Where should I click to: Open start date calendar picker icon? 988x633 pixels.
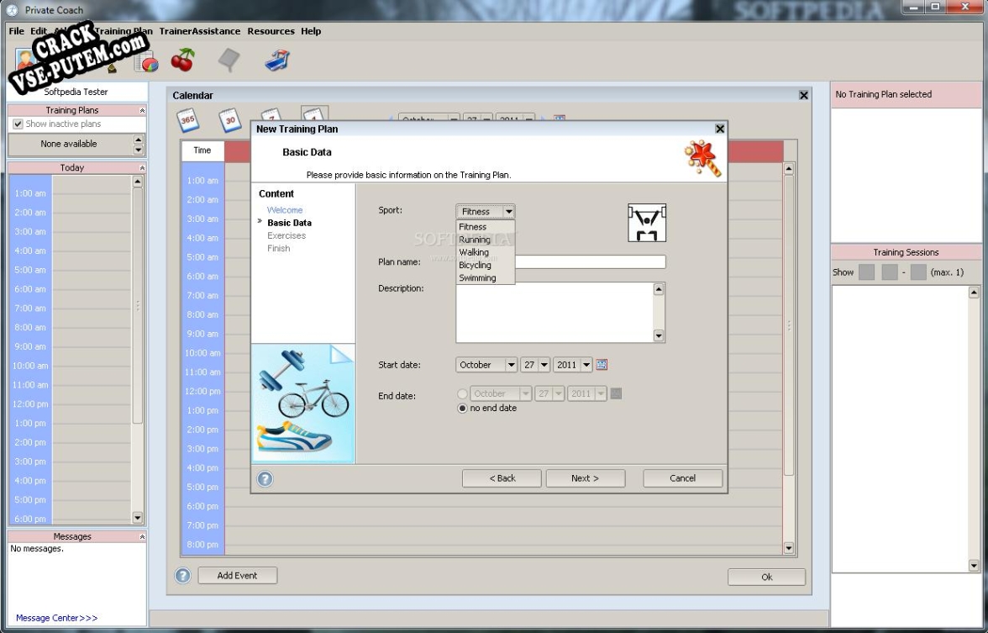click(602, 365)
